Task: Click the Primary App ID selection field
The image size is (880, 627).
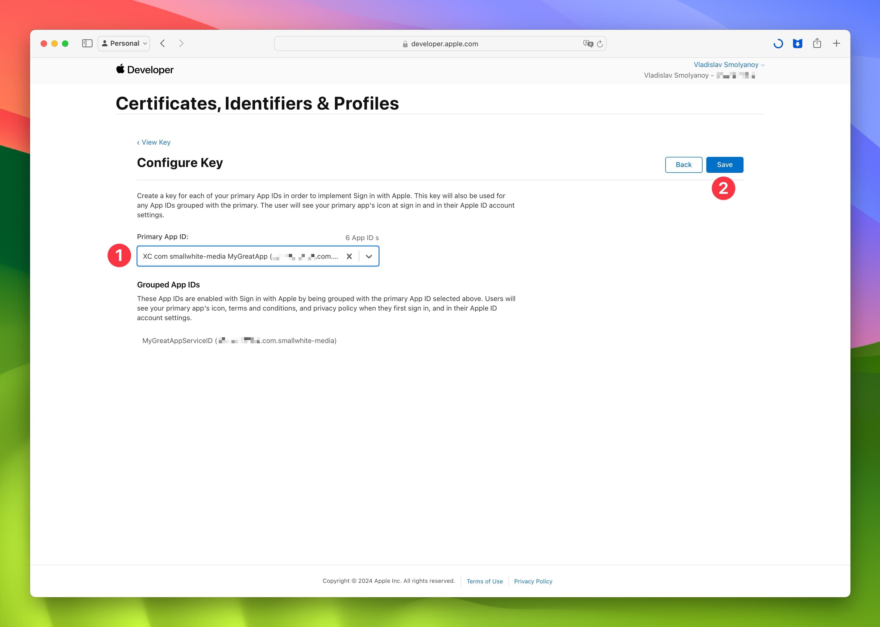Action: coord(258,256)
